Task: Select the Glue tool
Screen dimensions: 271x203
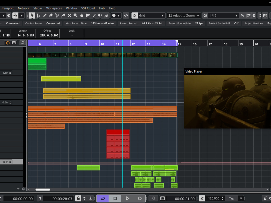Action: (x=63, y=15)
